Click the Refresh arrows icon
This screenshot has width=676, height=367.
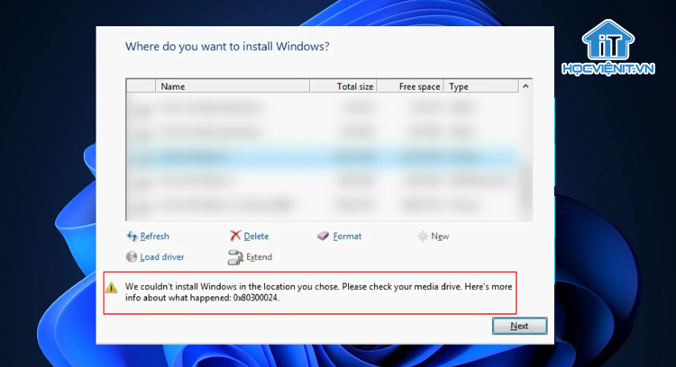coord(132,236)
